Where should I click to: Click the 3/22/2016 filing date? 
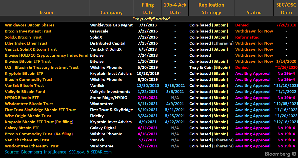click(x=148, y=31)
